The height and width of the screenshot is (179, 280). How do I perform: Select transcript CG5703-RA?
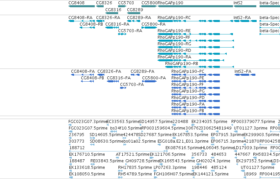click(x=122, y=34)
